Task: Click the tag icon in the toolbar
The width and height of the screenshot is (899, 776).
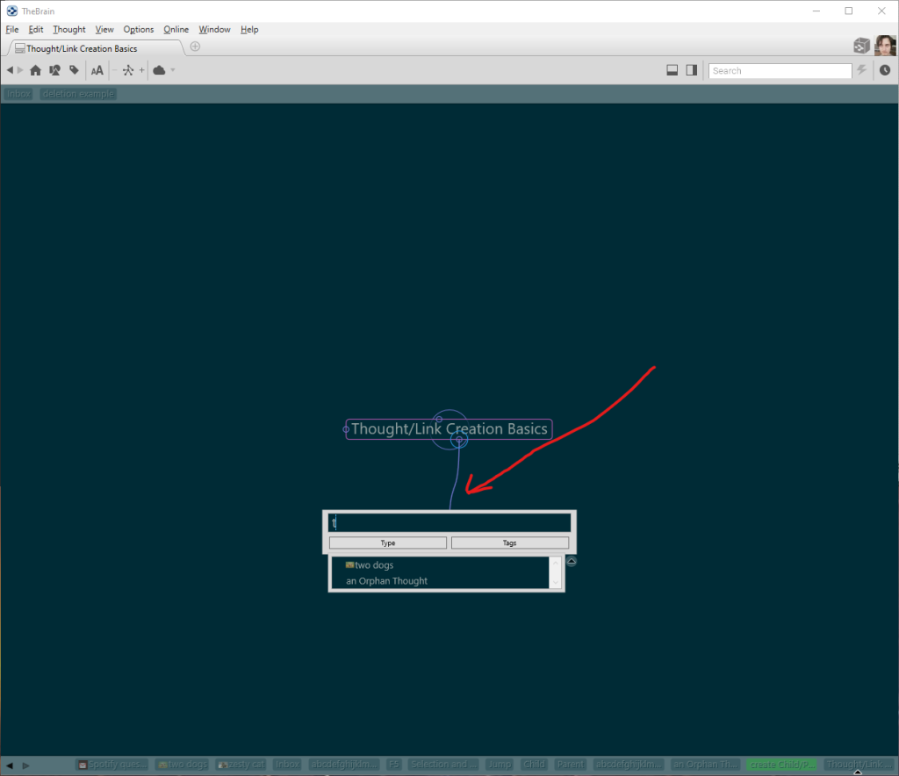Action: 75,70
